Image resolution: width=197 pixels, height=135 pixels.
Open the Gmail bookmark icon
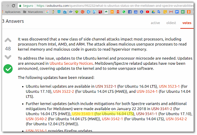click(x=171, y=12)
